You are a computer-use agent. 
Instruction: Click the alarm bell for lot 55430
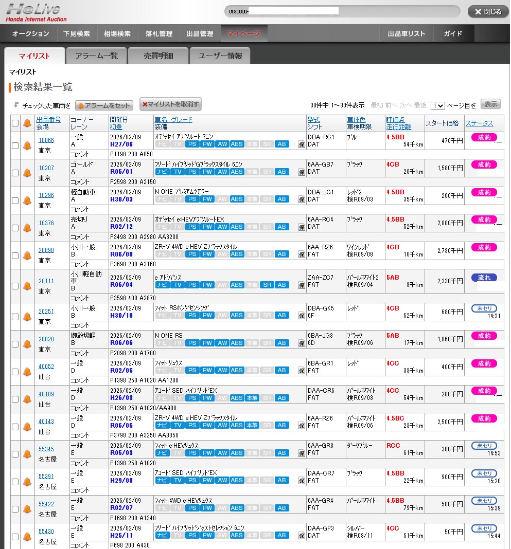[27, 537]
